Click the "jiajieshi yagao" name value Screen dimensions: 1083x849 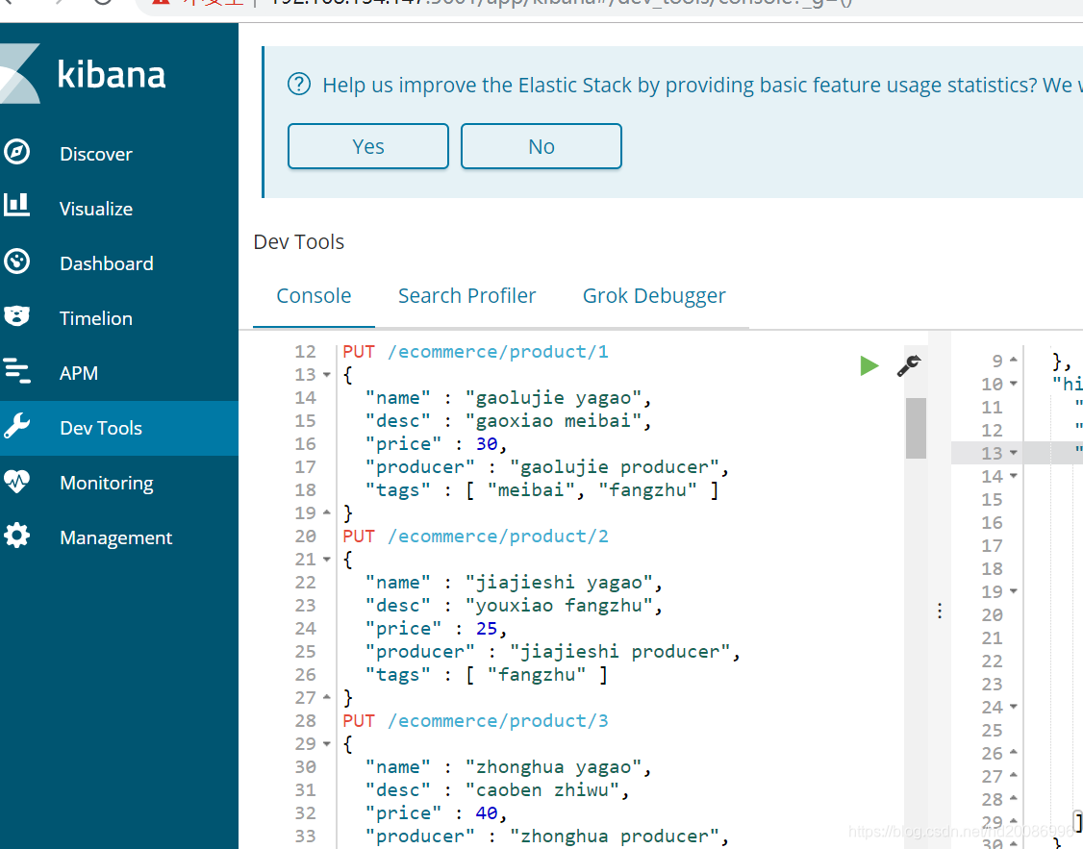point(559,584)
